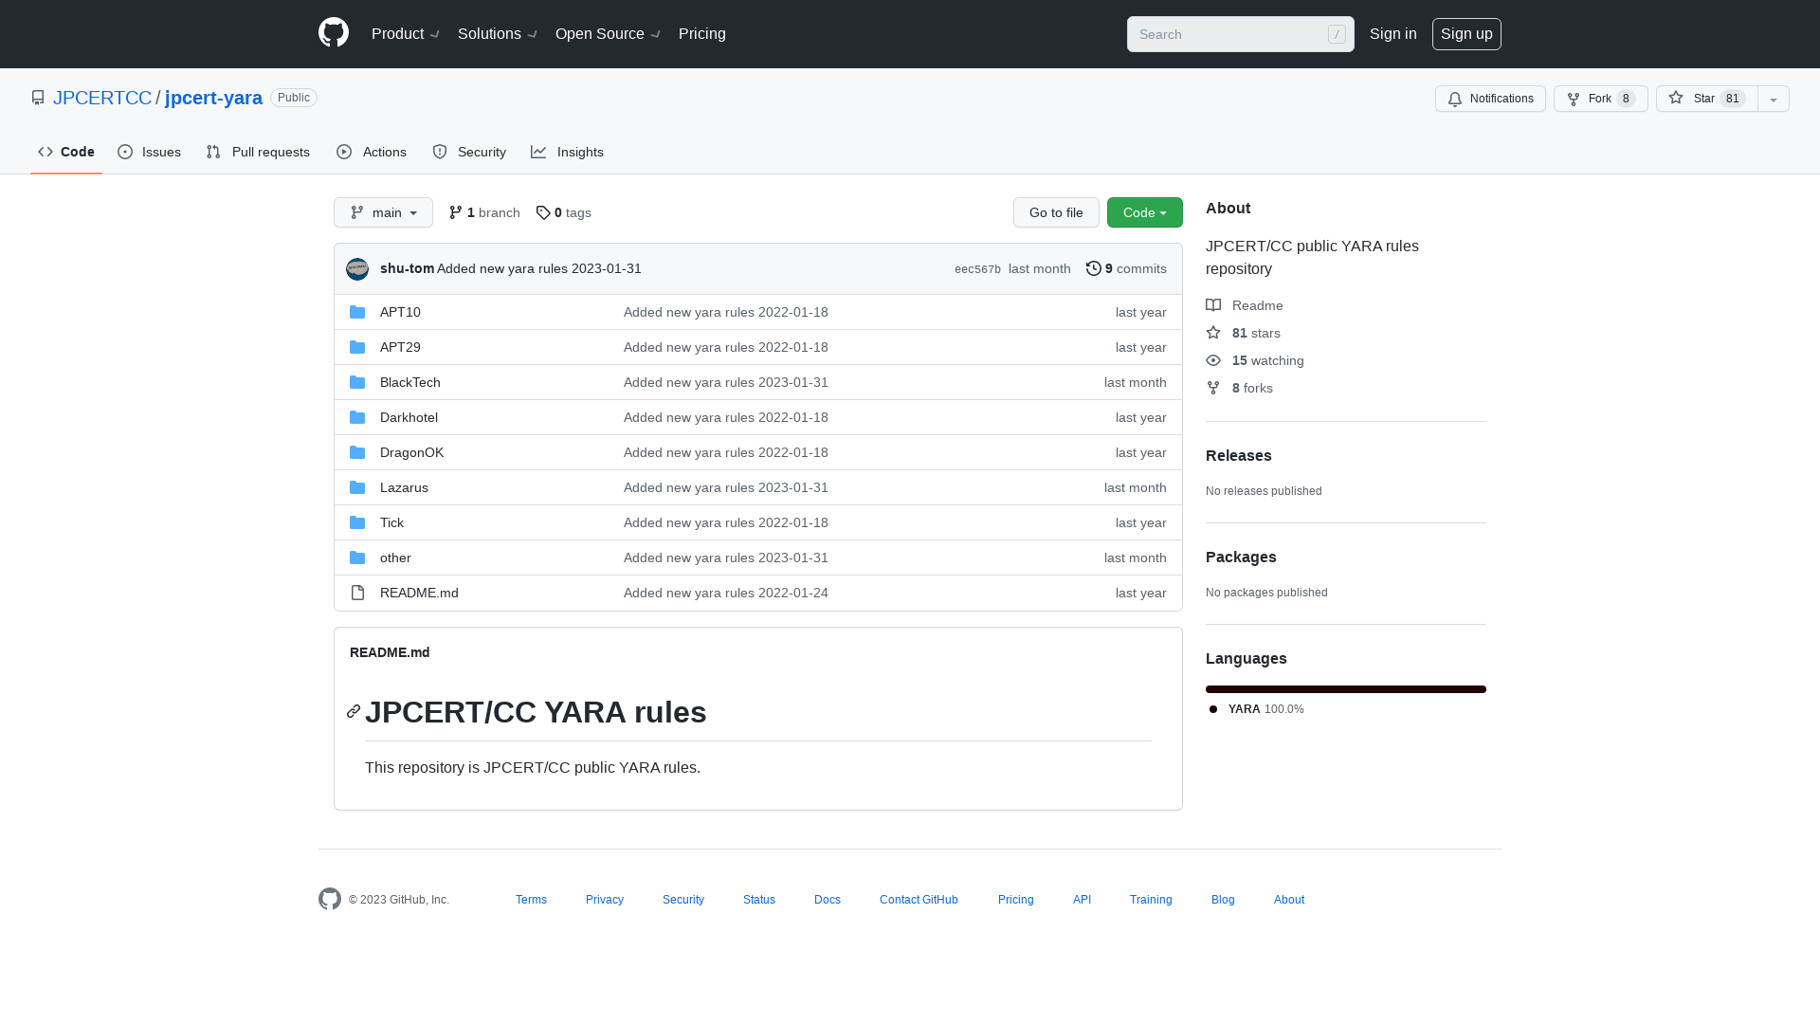Click the Sign up button
This screenshot has height=1024, width=1820.
1466,34
